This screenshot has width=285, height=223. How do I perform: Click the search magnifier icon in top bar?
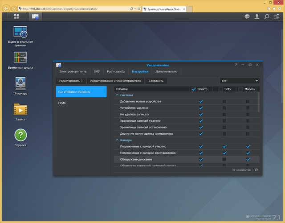pos(267,17)
